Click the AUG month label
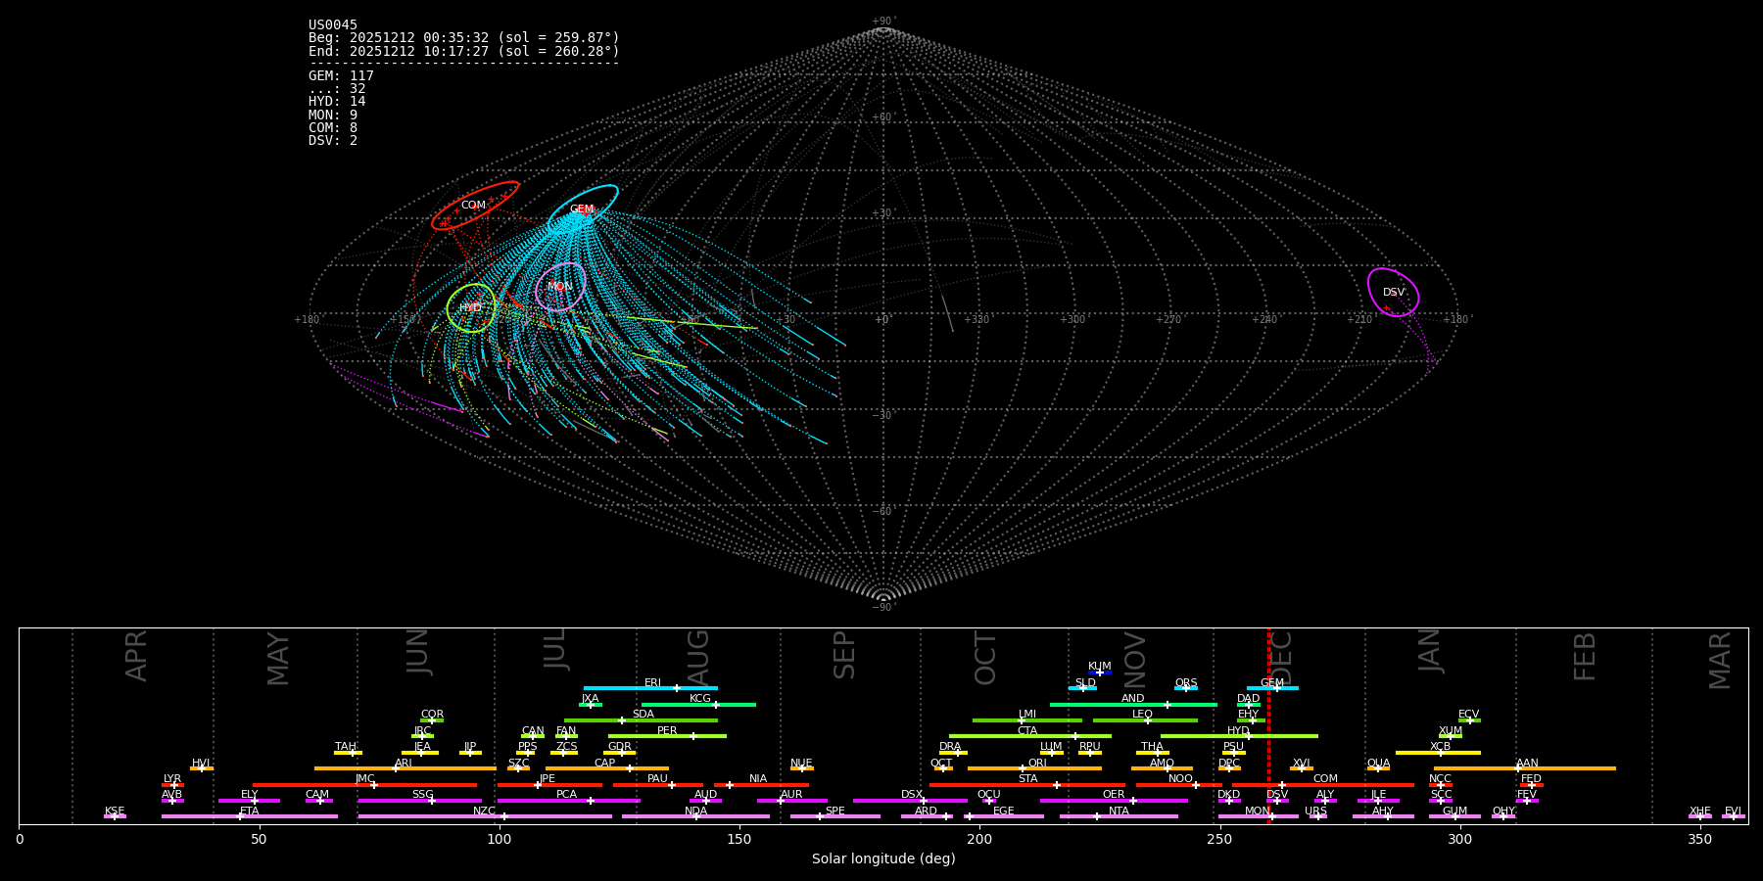Viewport: 1763px width, 881px height. (x=698, y=657)
